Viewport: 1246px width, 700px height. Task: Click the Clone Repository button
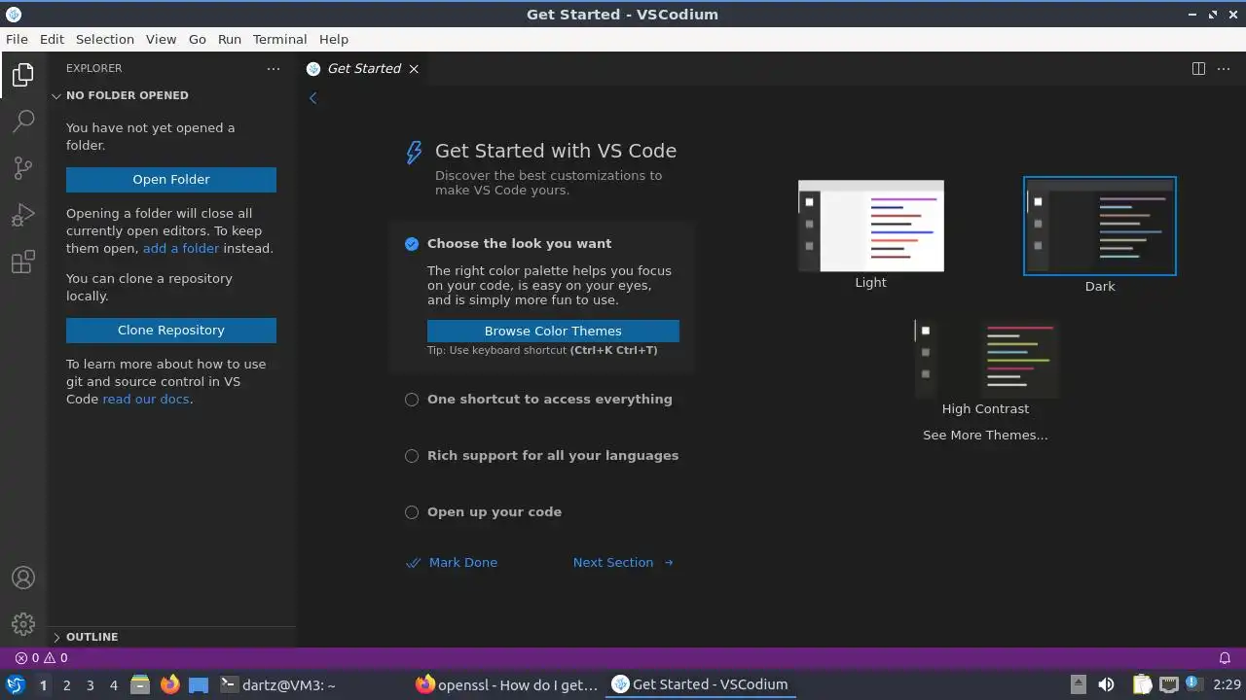point(171,331)
